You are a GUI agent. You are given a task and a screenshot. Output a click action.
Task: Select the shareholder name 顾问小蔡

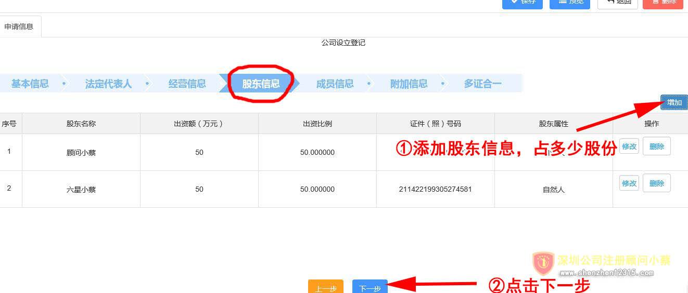click(81, 153)
